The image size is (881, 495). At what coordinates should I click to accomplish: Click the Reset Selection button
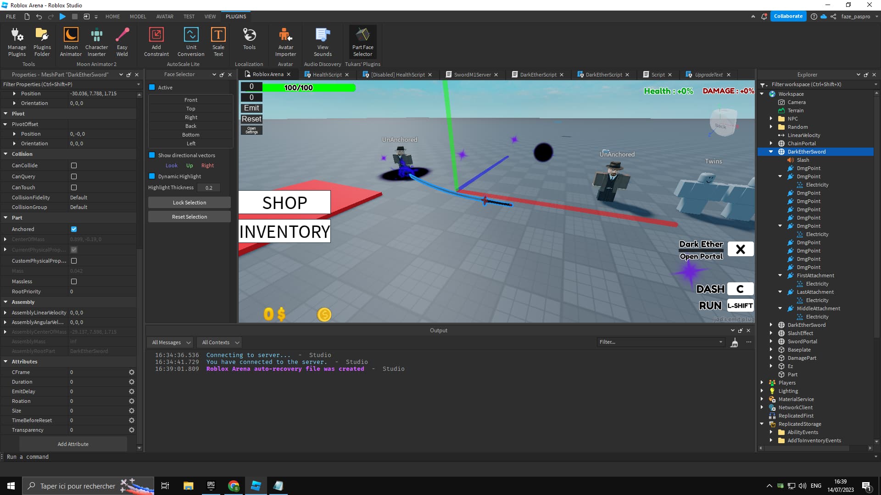(x=189, y=217)
